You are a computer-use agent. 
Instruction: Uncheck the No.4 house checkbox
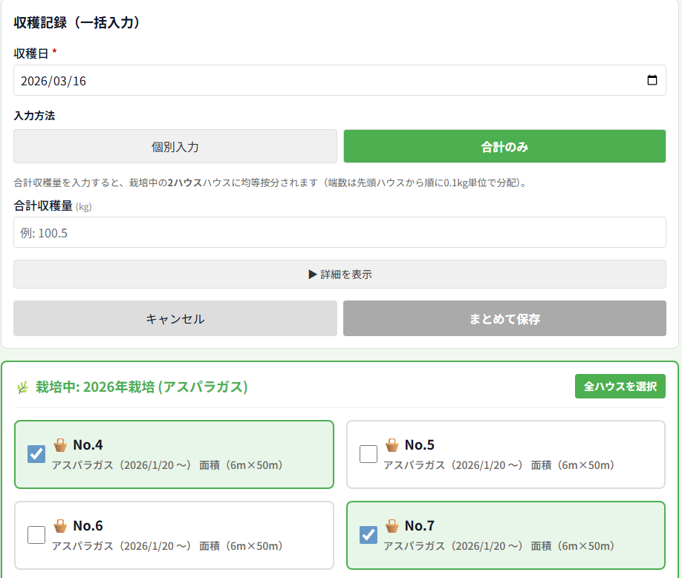[36, 454]
